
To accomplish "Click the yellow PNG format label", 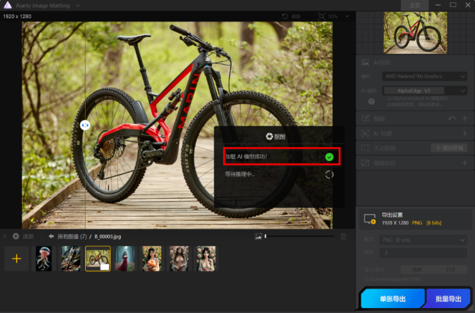I will [417, 223].
